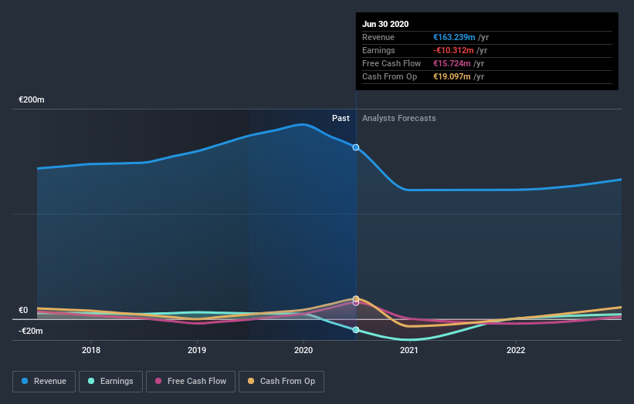Click the Cash From Op data point marker
634x404 pixels.
pyautogui.click(x=356, y=299)
